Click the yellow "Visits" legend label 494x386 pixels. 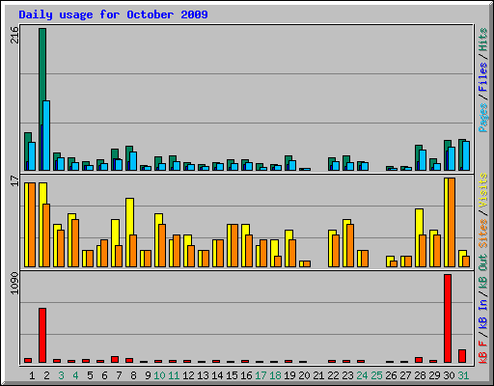pyautogui.click(x=482, y=190)
